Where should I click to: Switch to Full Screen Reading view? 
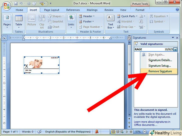tap(118, 132)
